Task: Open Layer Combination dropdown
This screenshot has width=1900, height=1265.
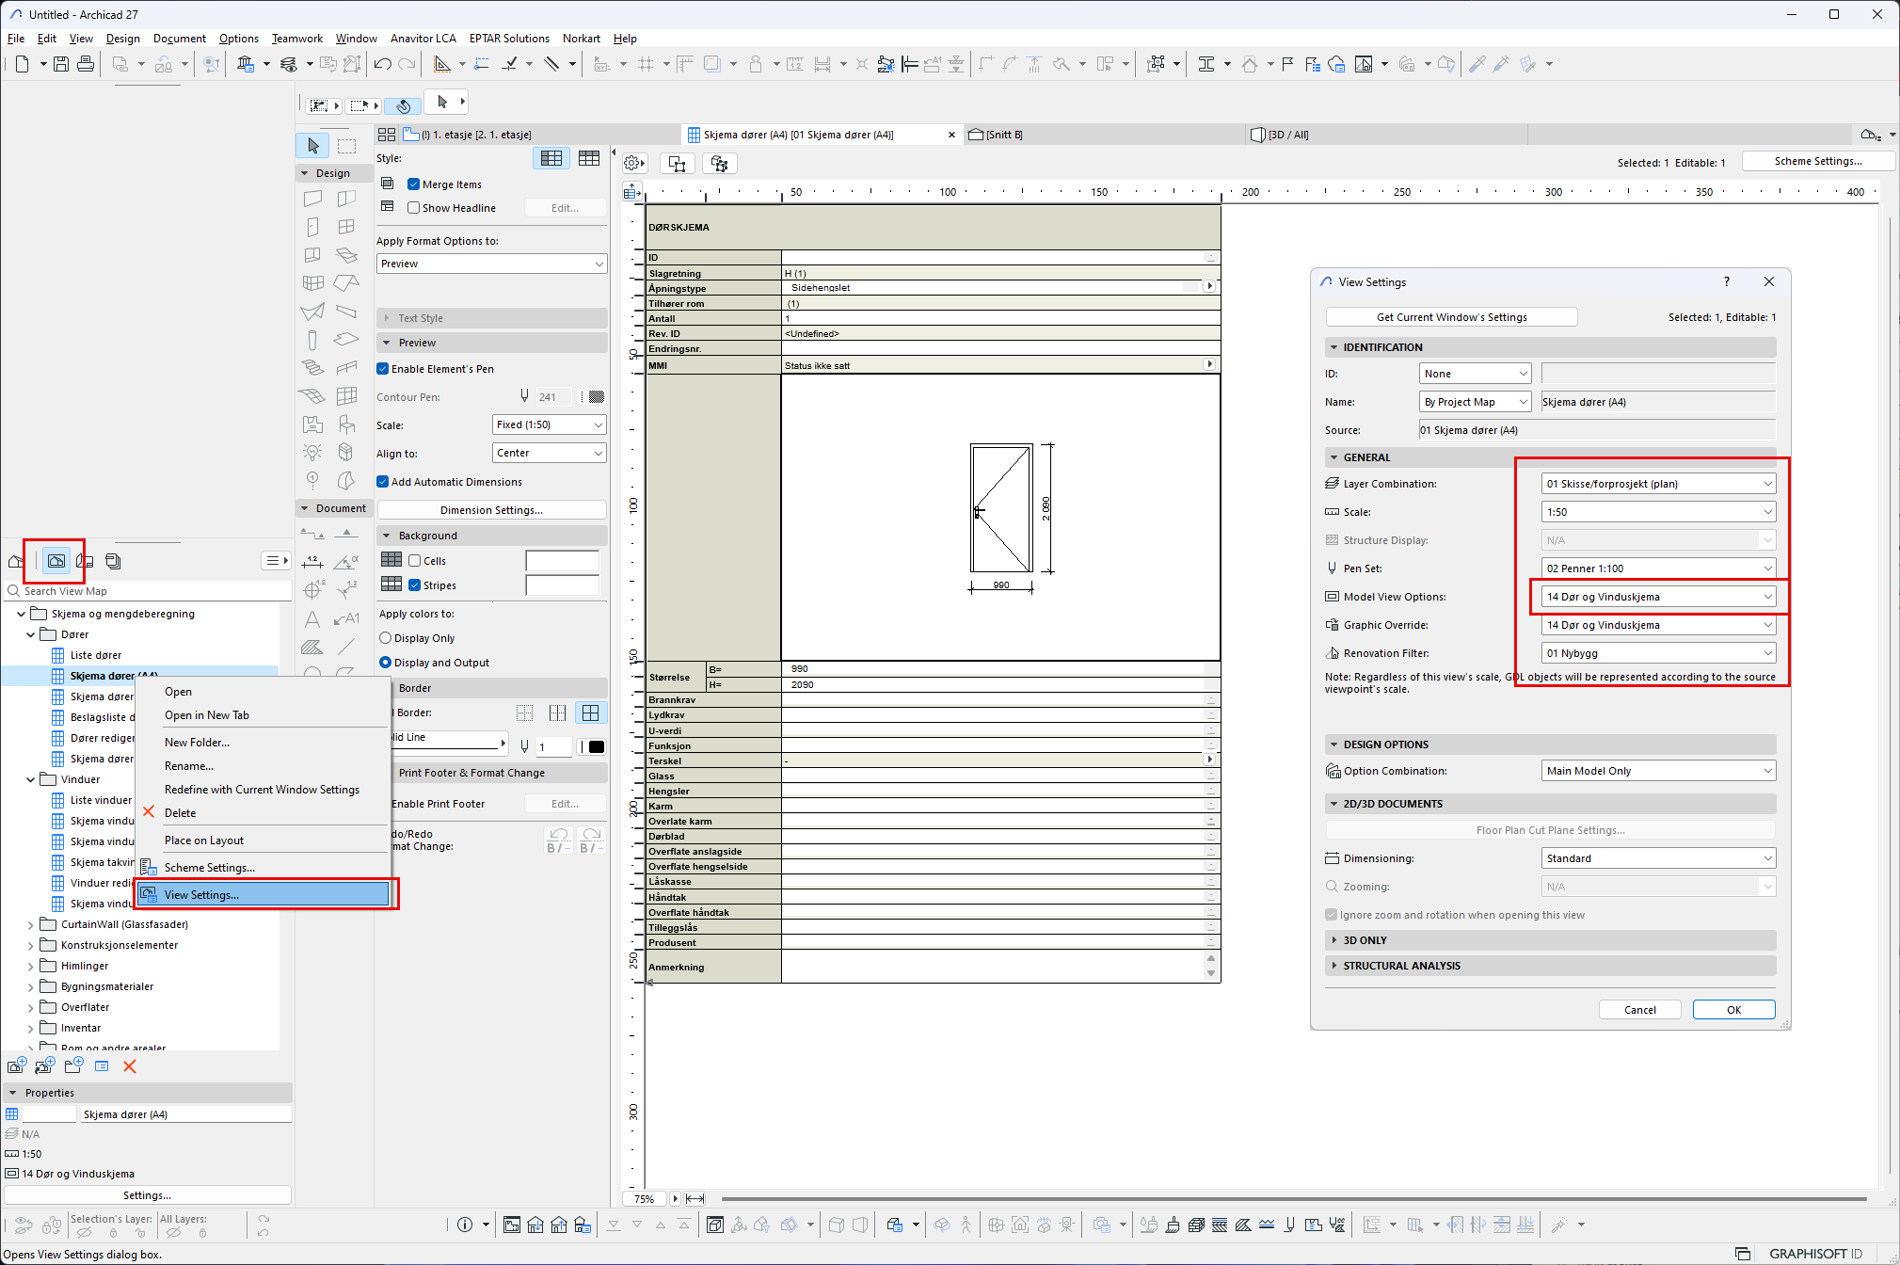Action: tap(1658, 484)
